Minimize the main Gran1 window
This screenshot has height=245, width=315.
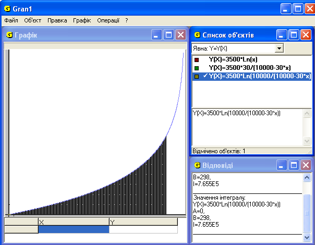point(286,8)
